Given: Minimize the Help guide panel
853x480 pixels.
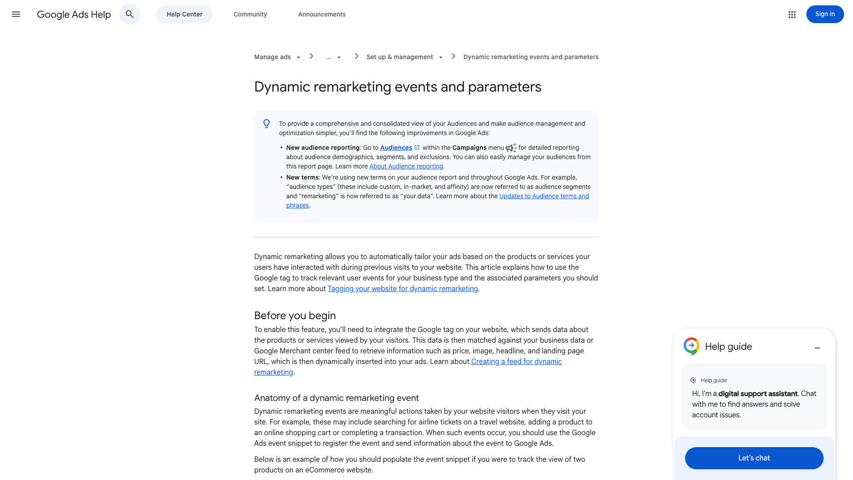Looking at the screenshot, I should pyautogui.click(x=817, y=348).
